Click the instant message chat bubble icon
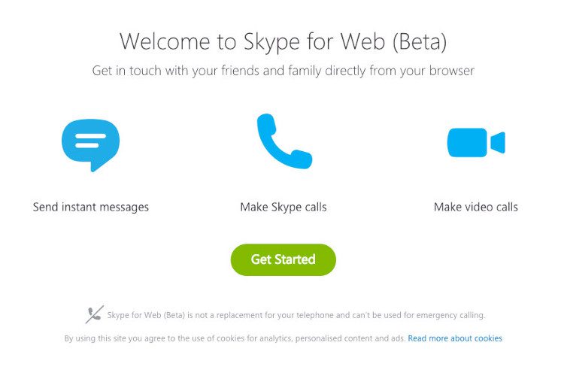Image resolution: width=564 pixels, height=376 pixels. pos(90,144)
